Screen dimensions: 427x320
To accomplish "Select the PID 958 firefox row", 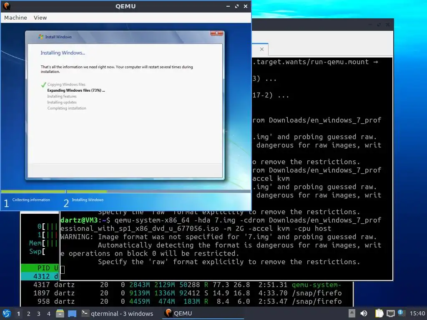I will 187,301.
